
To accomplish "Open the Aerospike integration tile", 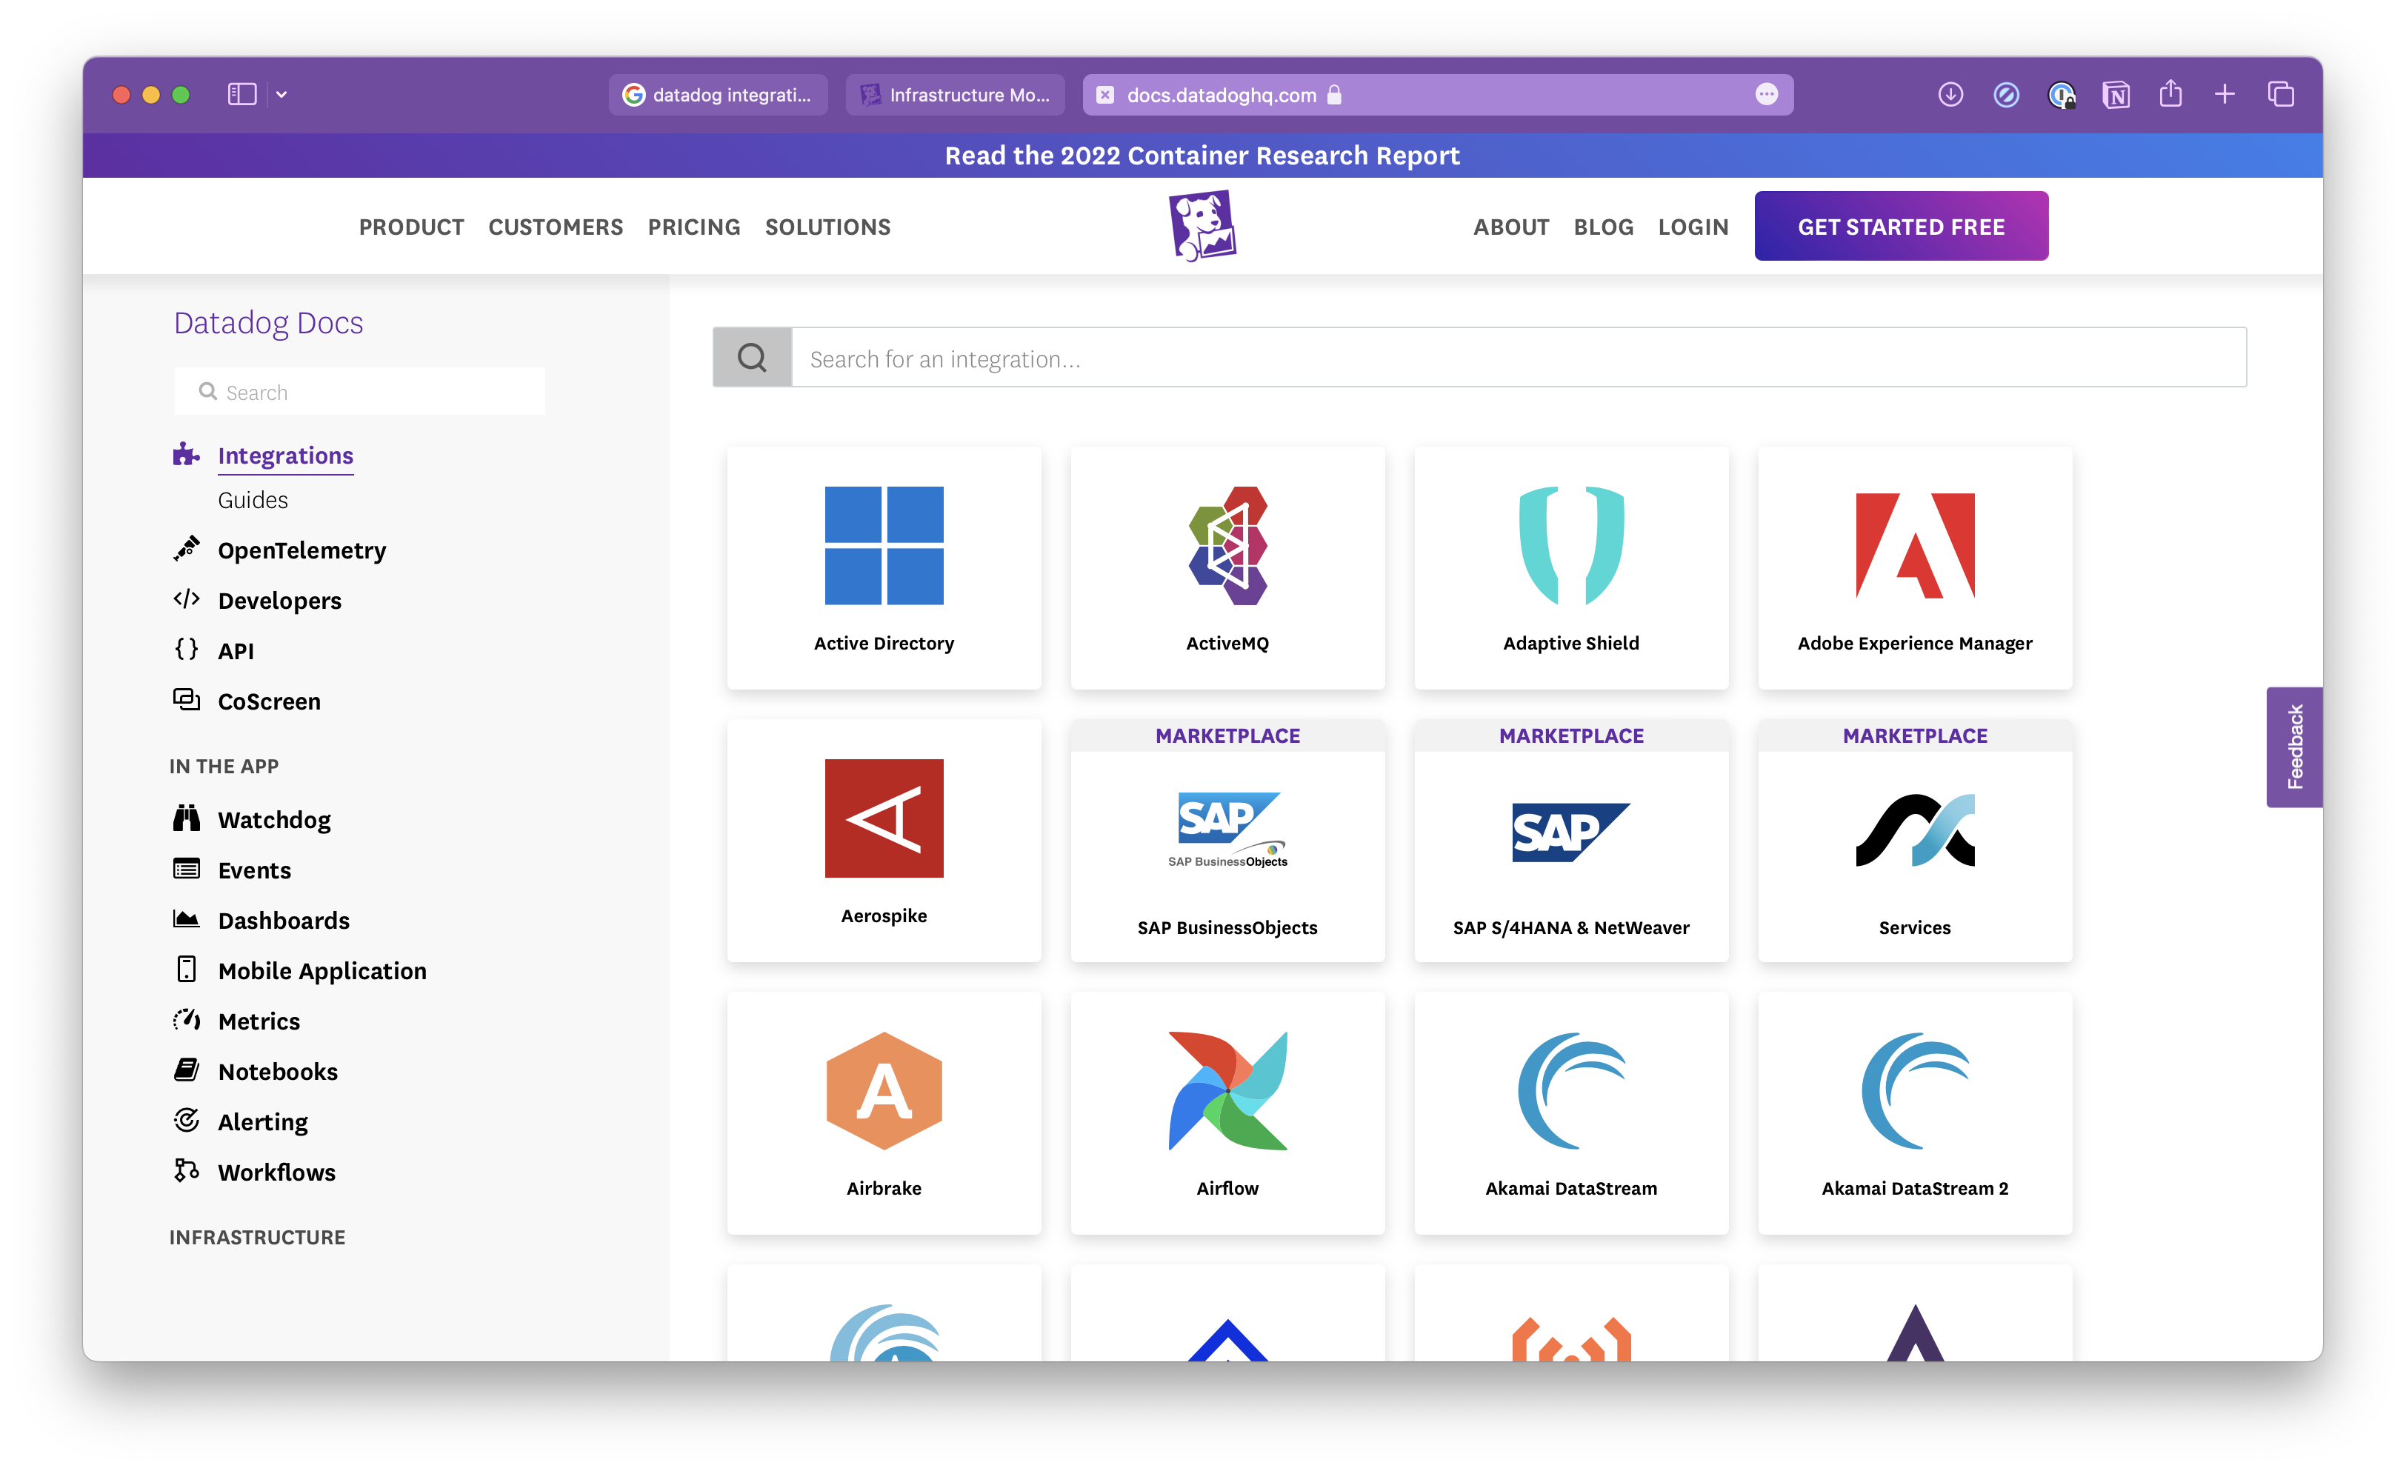I will [884, 841].
